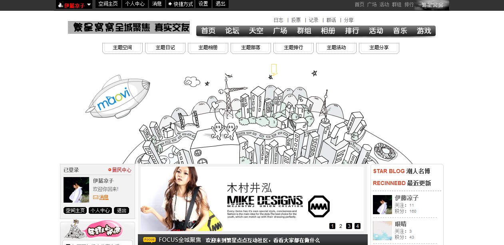504x245 pixels.
Task: Switch to slide 1 in the banner
Action: pyautogui.click(x=332, y=226)
